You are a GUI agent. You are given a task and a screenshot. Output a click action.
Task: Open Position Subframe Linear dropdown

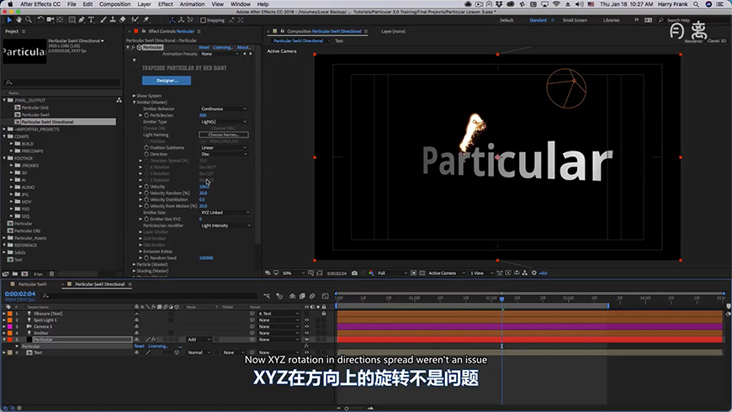(224, 147)
